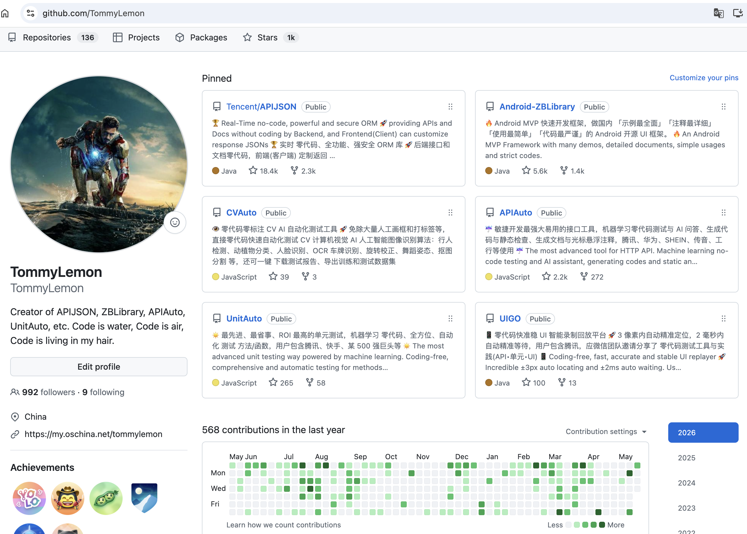Click the Achievements heading link
This screenshot has height=534, width=747.
point(42,467)
